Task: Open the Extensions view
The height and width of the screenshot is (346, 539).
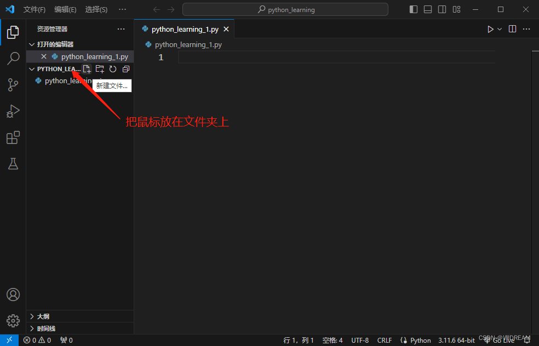Action: 13,137
